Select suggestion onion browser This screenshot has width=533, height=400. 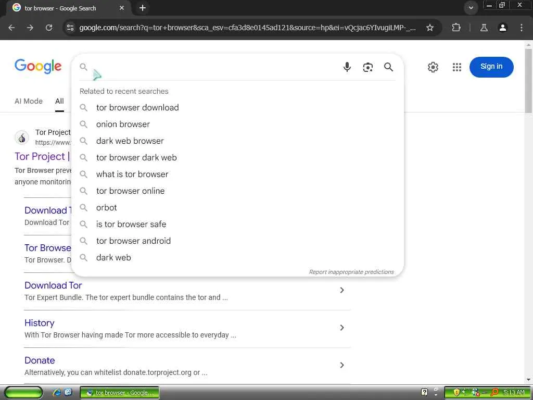coord(237,124)
